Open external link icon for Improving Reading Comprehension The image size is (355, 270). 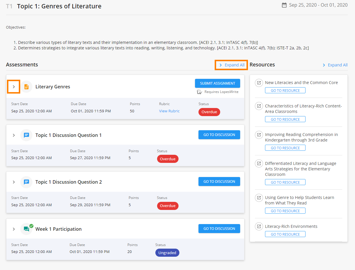(x=258, y=135)
